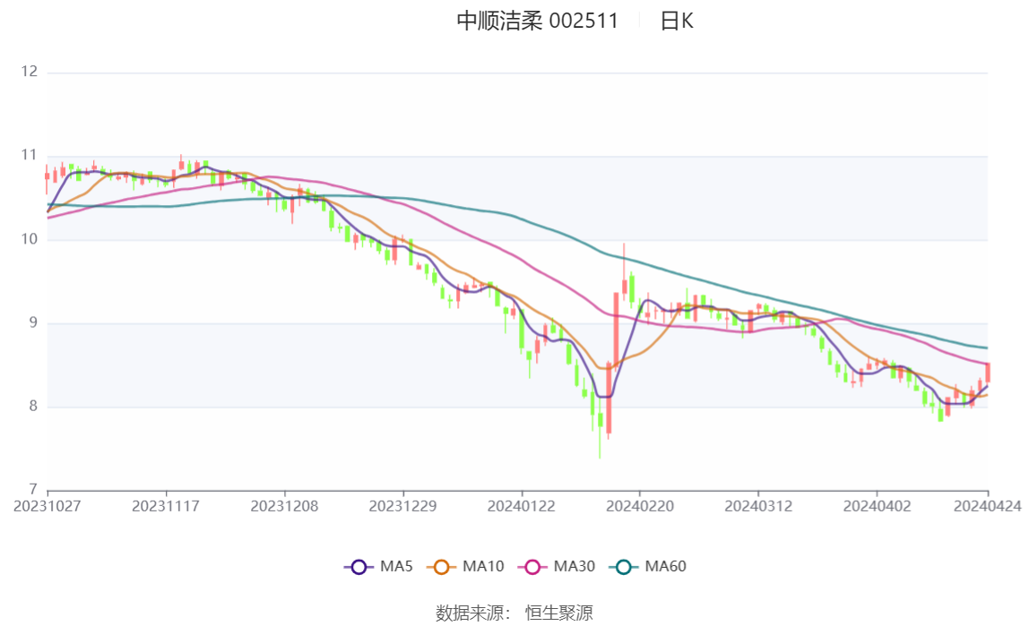
Task: Toggle the MA60 legend circle icon
Action: 624,567
